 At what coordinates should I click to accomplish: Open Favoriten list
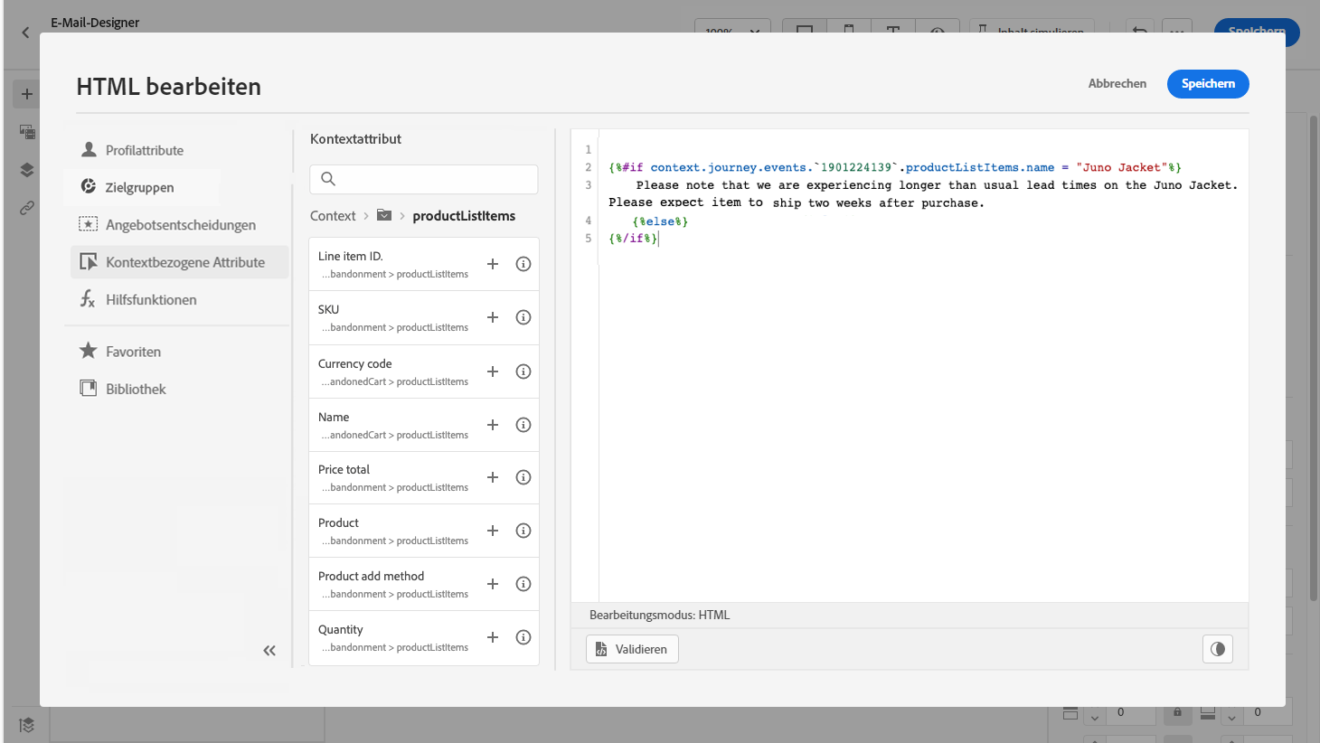click(x=133, y=352)
